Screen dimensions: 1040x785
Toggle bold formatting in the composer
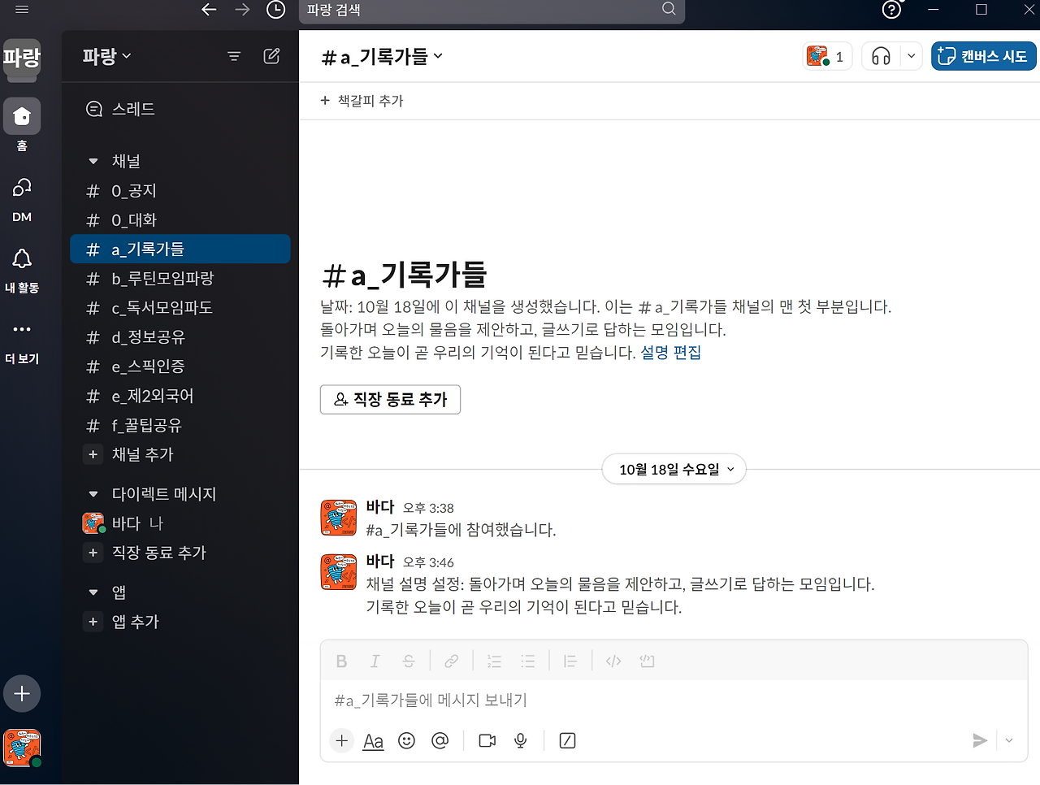(x=340, y=661)
